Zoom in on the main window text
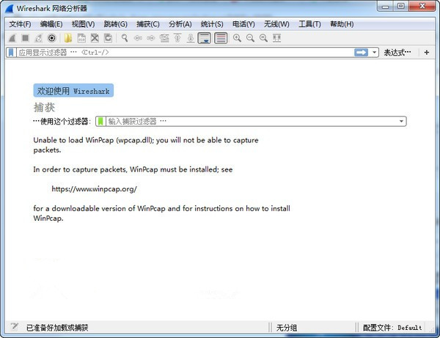Screen dimensions: 440x338 237,38
